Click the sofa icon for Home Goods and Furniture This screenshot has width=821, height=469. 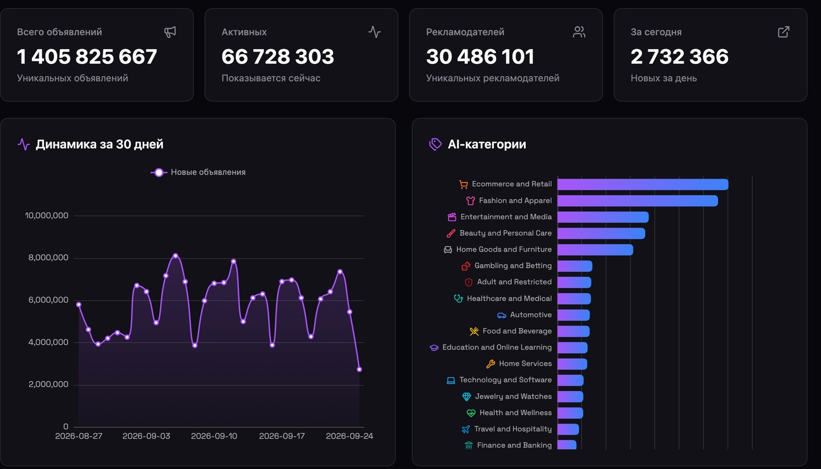click(448, 249)
